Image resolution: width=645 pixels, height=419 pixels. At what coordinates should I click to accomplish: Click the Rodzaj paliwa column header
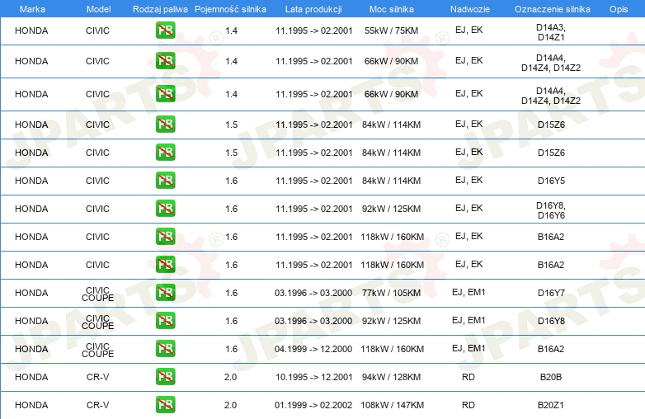160,9
